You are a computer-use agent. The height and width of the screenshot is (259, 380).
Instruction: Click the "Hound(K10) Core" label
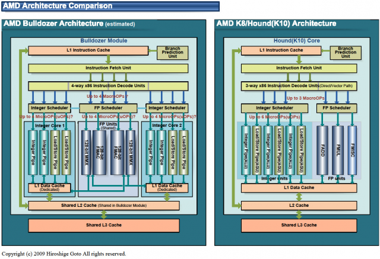pyautogui.click(x=297, y=41)
